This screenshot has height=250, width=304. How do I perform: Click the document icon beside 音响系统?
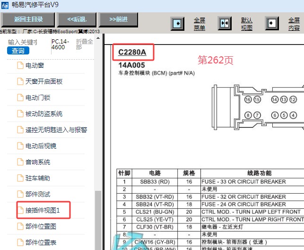(20, 162)
